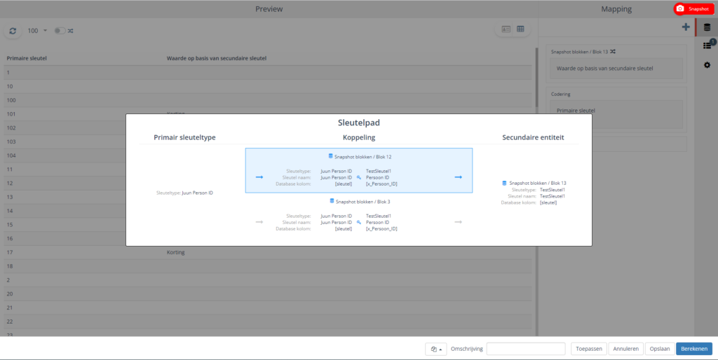Click the key link icon in Blok 3
718x360 pixels.
359,222
